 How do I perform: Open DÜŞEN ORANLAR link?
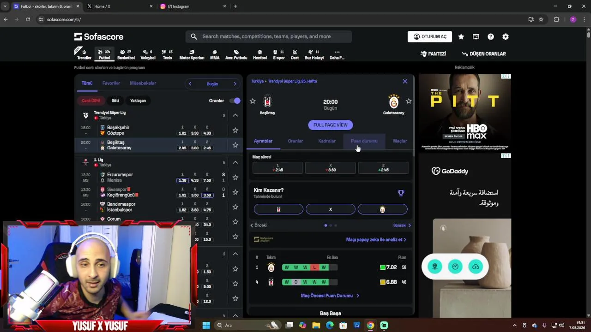tap(484, 54)
